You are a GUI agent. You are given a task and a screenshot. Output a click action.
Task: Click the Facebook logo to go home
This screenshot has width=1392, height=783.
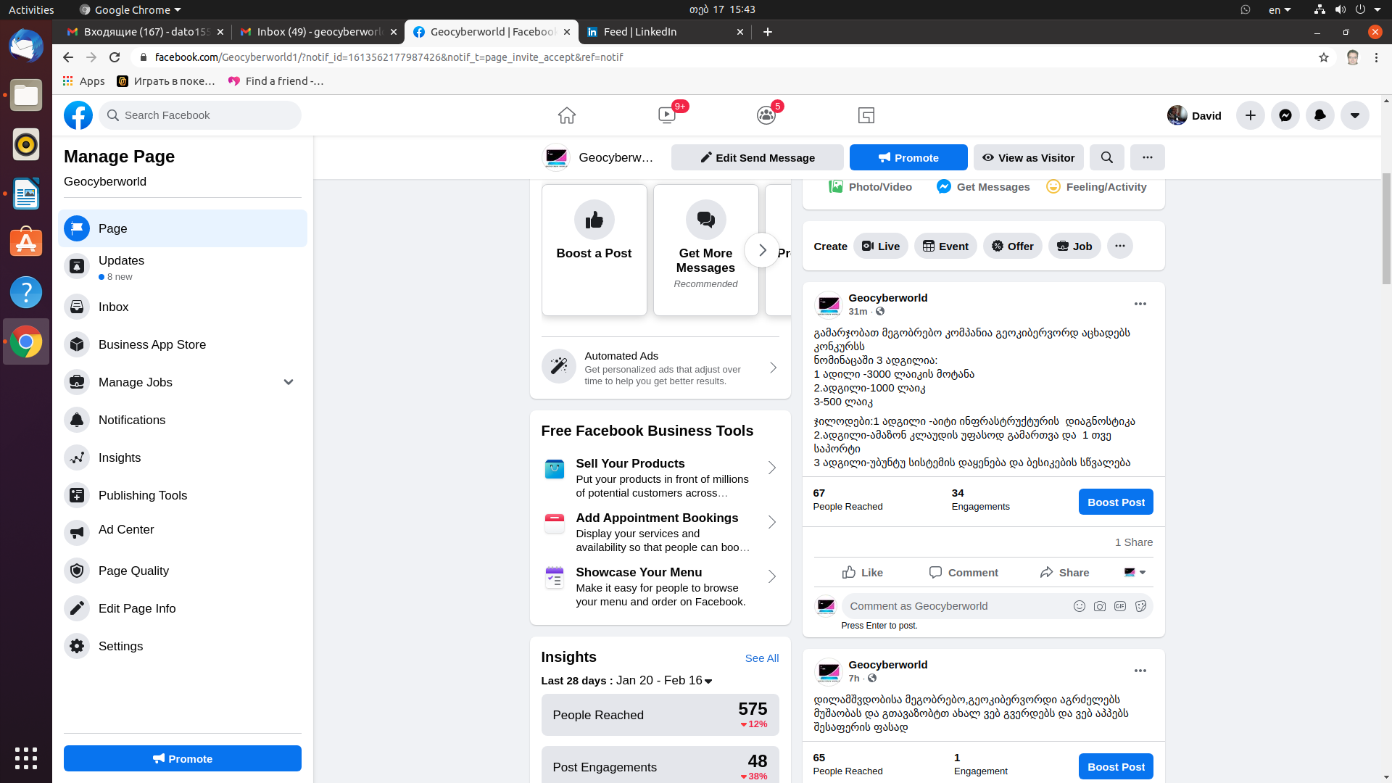tap(78, 115)
